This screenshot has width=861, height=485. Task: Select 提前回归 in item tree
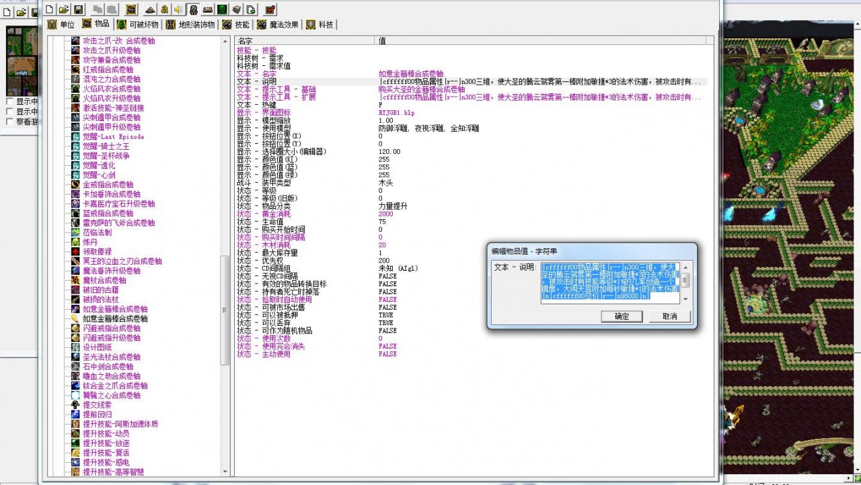[97, 414]
